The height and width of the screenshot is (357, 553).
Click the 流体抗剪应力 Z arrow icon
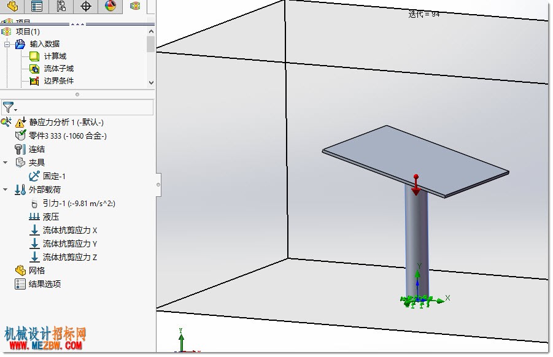[x=34, y=257]
